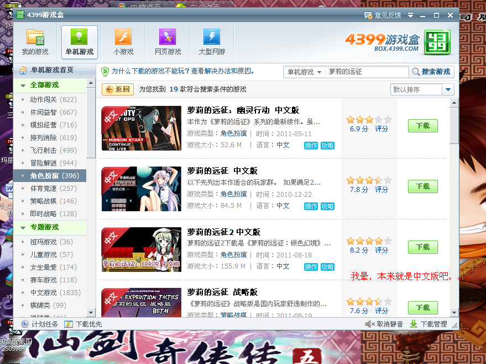Click sidebar scrollbar up arrow

[91, 83]
